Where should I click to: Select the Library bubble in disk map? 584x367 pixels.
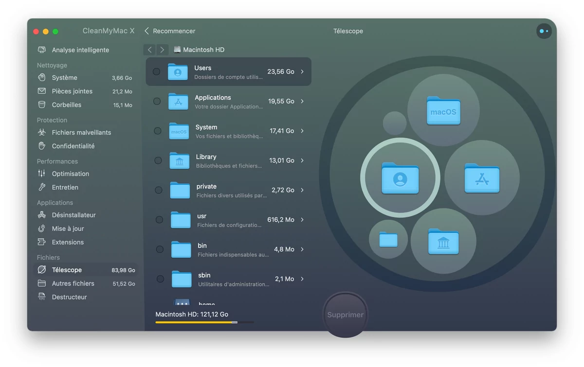(443, 241)
